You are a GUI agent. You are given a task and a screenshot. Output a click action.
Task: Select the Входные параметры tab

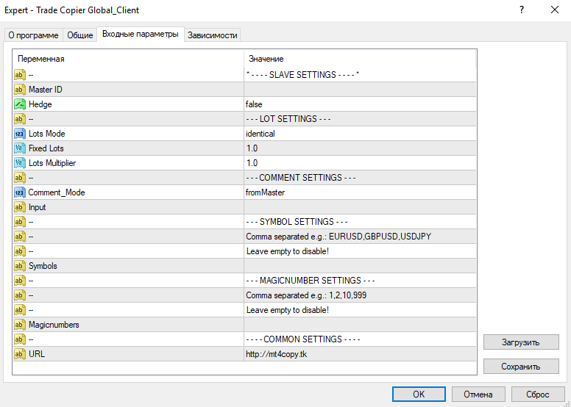coord(141,35)
